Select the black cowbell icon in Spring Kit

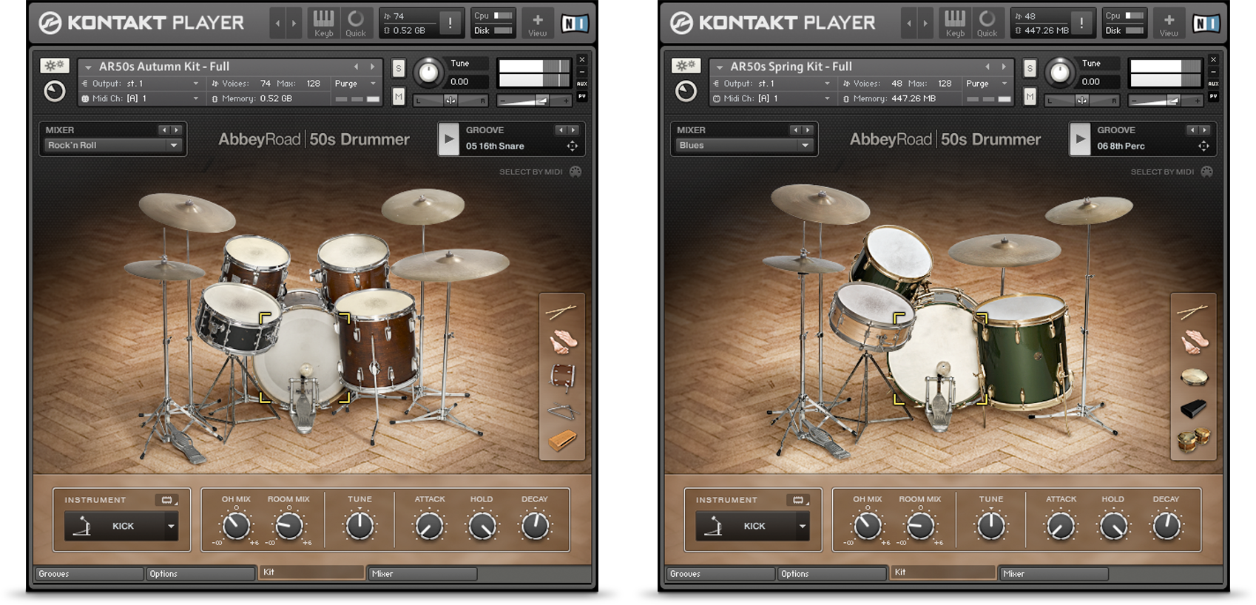1193,408
